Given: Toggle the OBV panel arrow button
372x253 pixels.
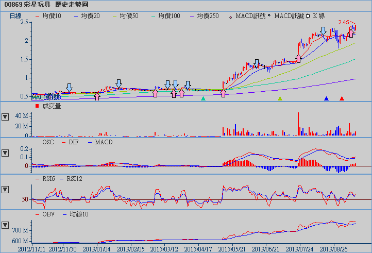Looking at the screenshot, I should pyautogui.click(x=6, y=225).
